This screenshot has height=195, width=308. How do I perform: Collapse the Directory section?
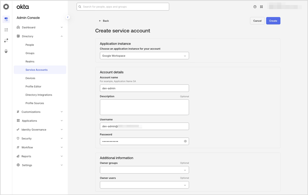[61, 36]
